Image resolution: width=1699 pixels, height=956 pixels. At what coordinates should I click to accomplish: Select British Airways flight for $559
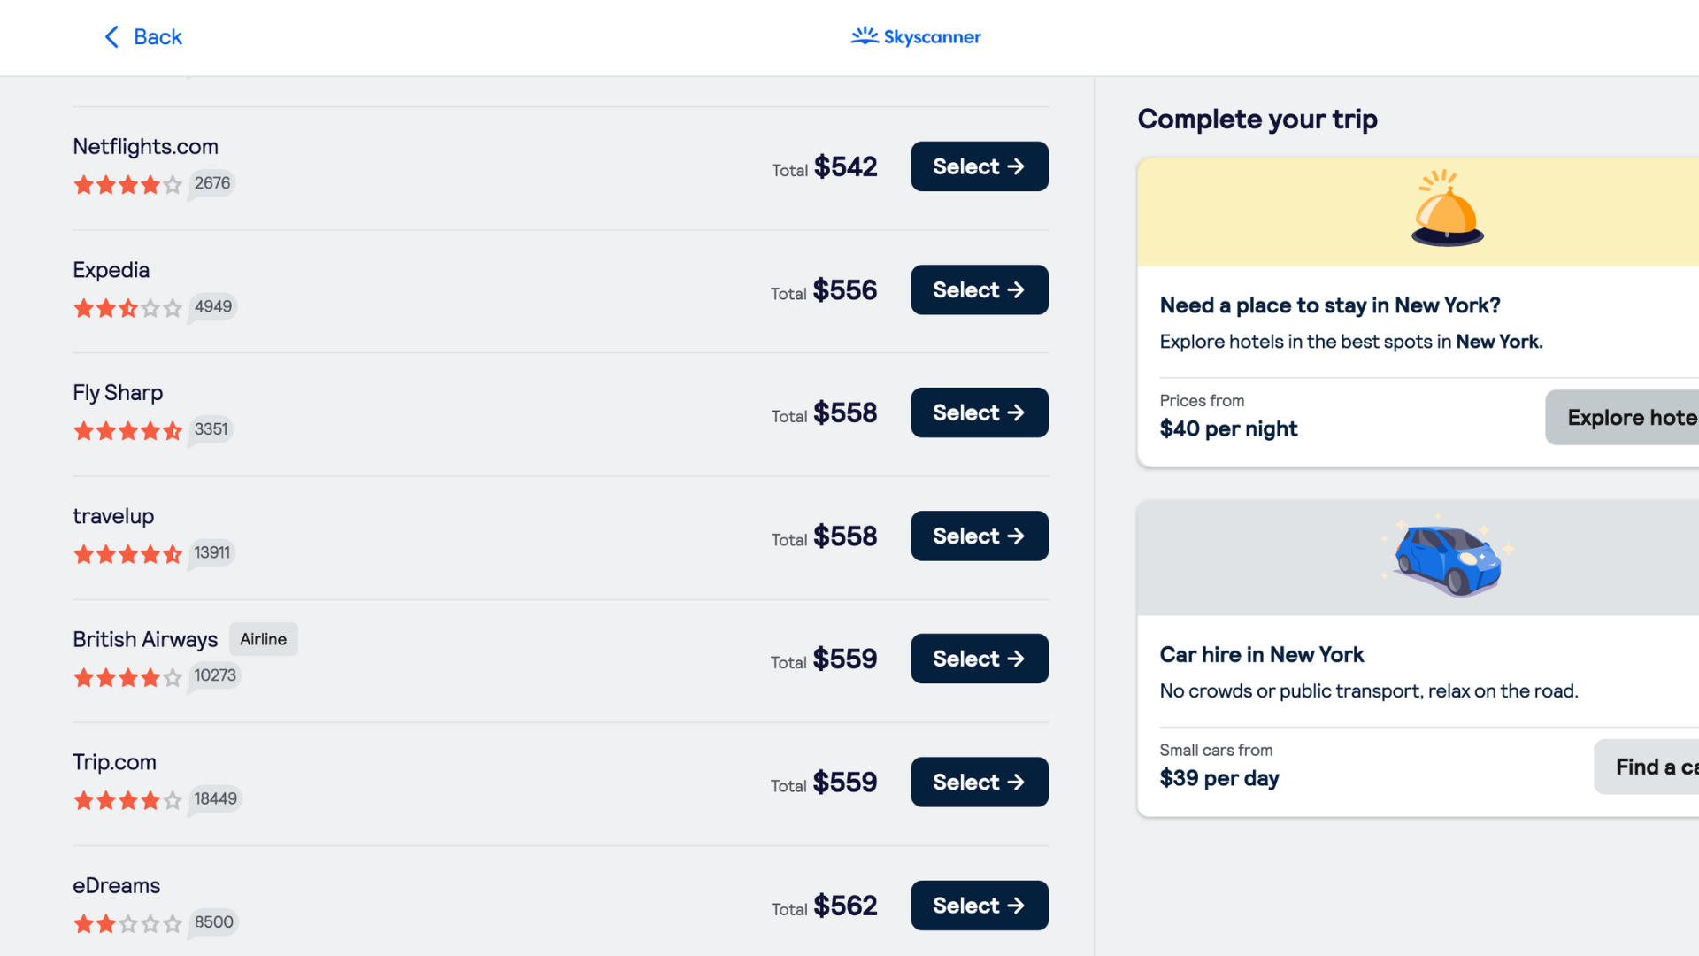pos(979,659)
